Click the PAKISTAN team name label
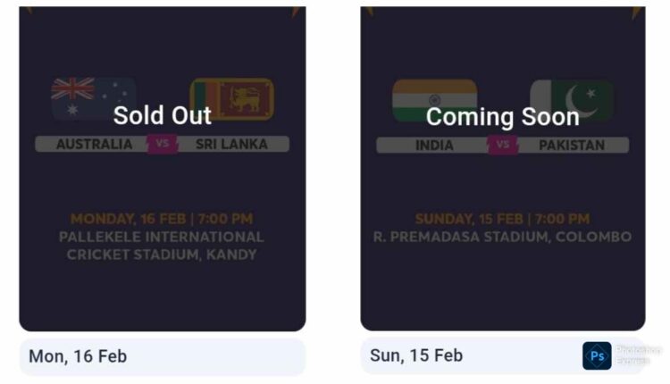Screen dimensions: 670x384 tap(572, 145)
